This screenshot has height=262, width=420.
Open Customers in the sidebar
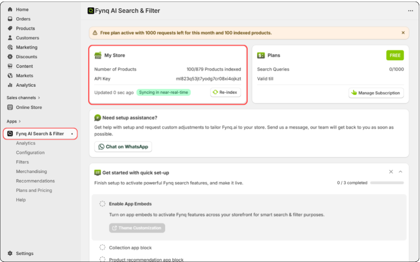(27, 38)
